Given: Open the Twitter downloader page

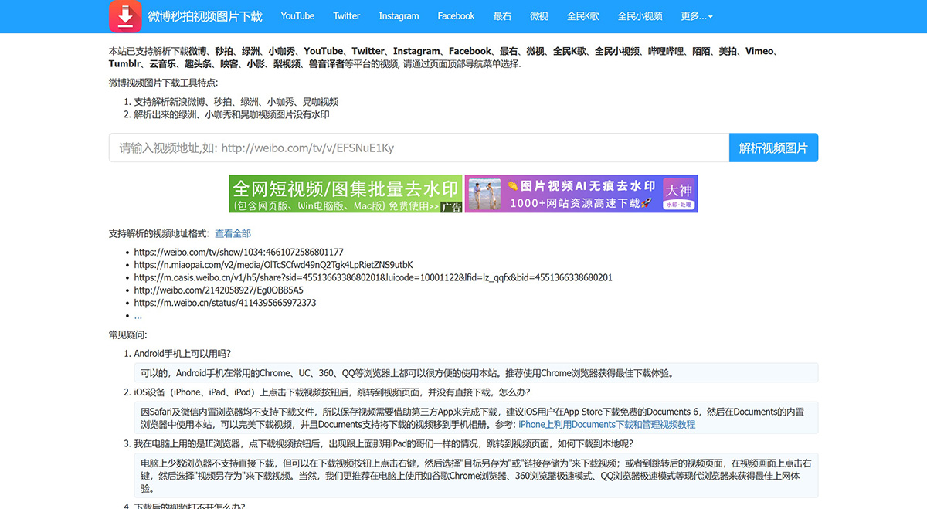Looking at the screenshot, I should (346, 15).
